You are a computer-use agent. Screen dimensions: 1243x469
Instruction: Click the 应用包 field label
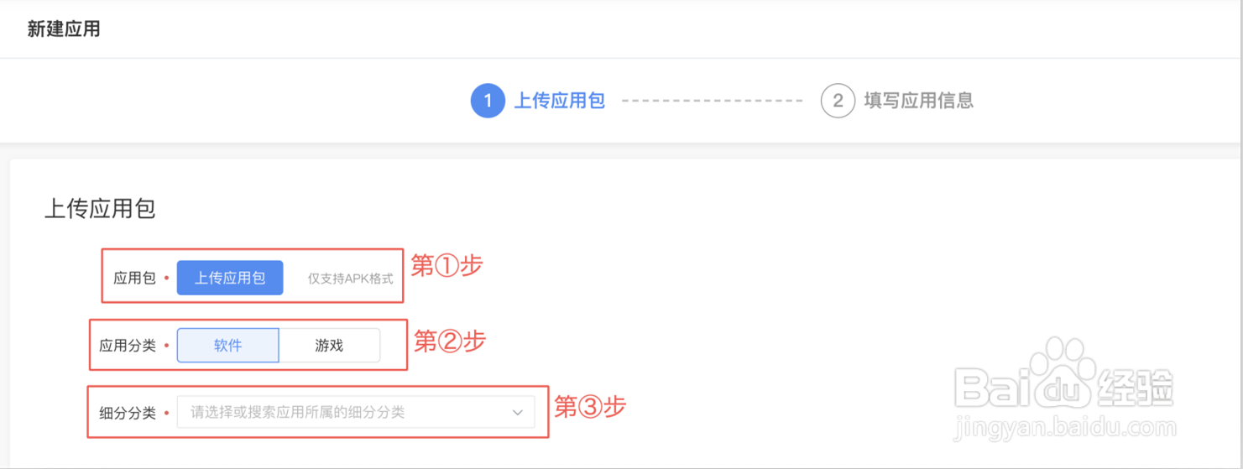coord(134,278)
